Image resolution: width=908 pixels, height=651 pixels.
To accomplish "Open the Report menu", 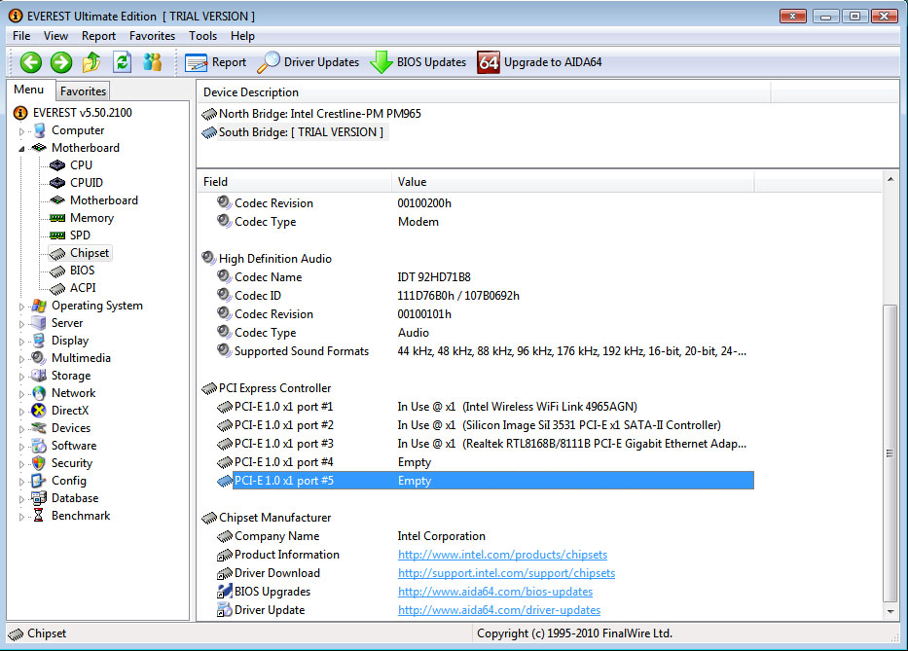I will point(98,36).
